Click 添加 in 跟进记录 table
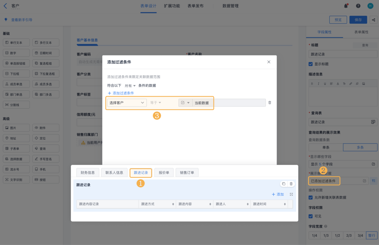The height and width of the screenshot is (245, 379). (x=278, y=195)
